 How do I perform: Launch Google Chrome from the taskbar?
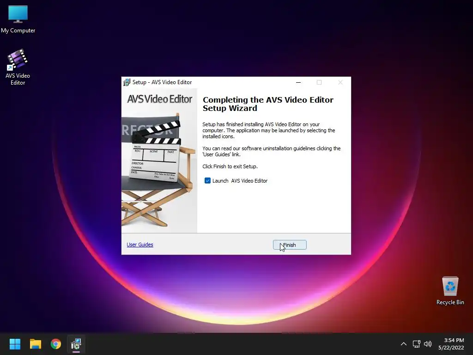pos(56,344)
